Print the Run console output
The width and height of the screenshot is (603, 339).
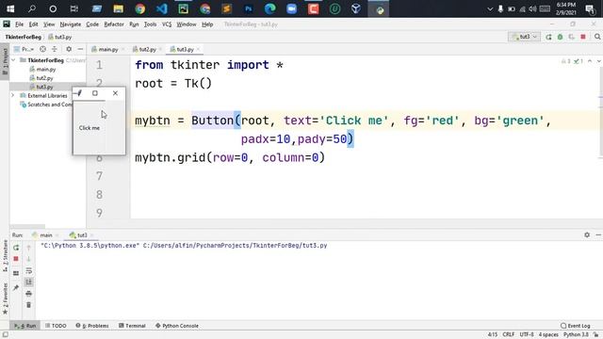(x=29, y=294)
